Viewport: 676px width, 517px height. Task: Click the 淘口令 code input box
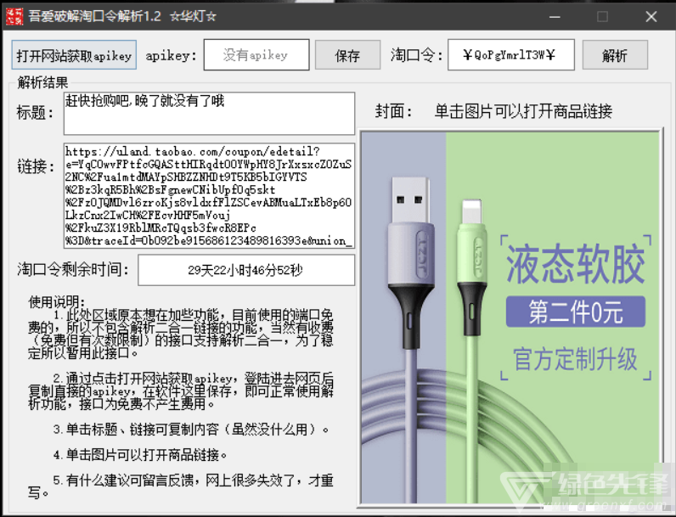click(x=511, y=54)
